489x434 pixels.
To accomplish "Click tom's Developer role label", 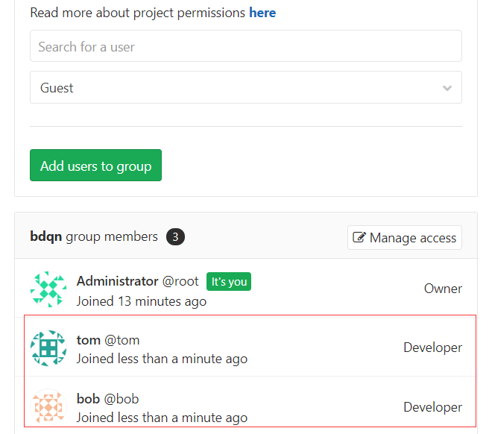I will (432, 347).
